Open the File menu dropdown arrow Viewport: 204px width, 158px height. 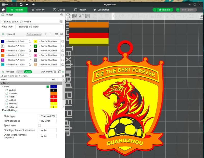click(x=12, y=5)
